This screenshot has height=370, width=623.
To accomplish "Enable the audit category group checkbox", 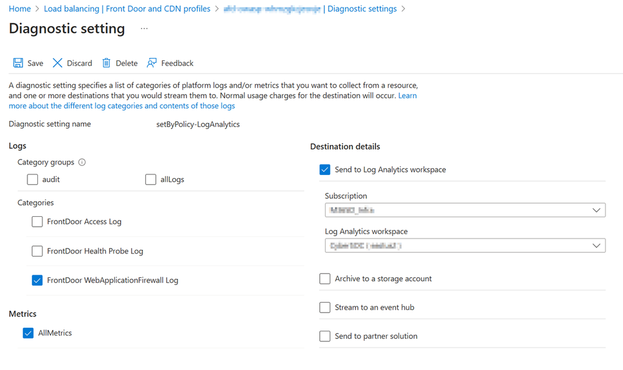I will [32, 179].
